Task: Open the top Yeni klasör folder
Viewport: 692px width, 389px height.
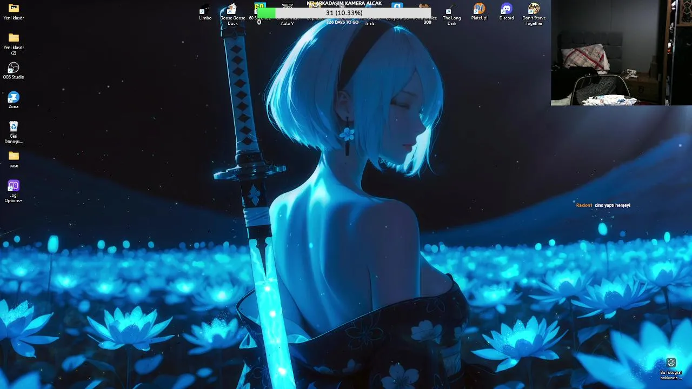Action: (x=14, y=11)
